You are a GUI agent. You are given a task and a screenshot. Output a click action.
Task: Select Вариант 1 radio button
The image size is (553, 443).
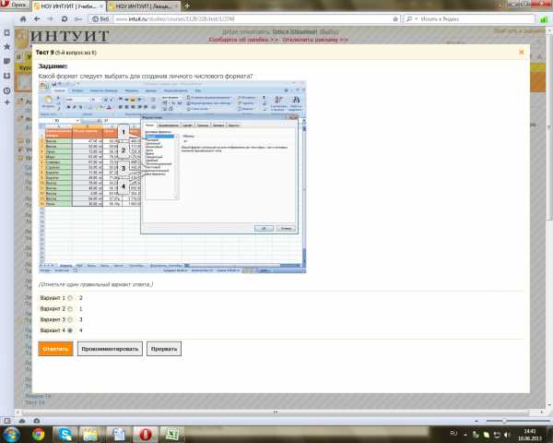70,298
